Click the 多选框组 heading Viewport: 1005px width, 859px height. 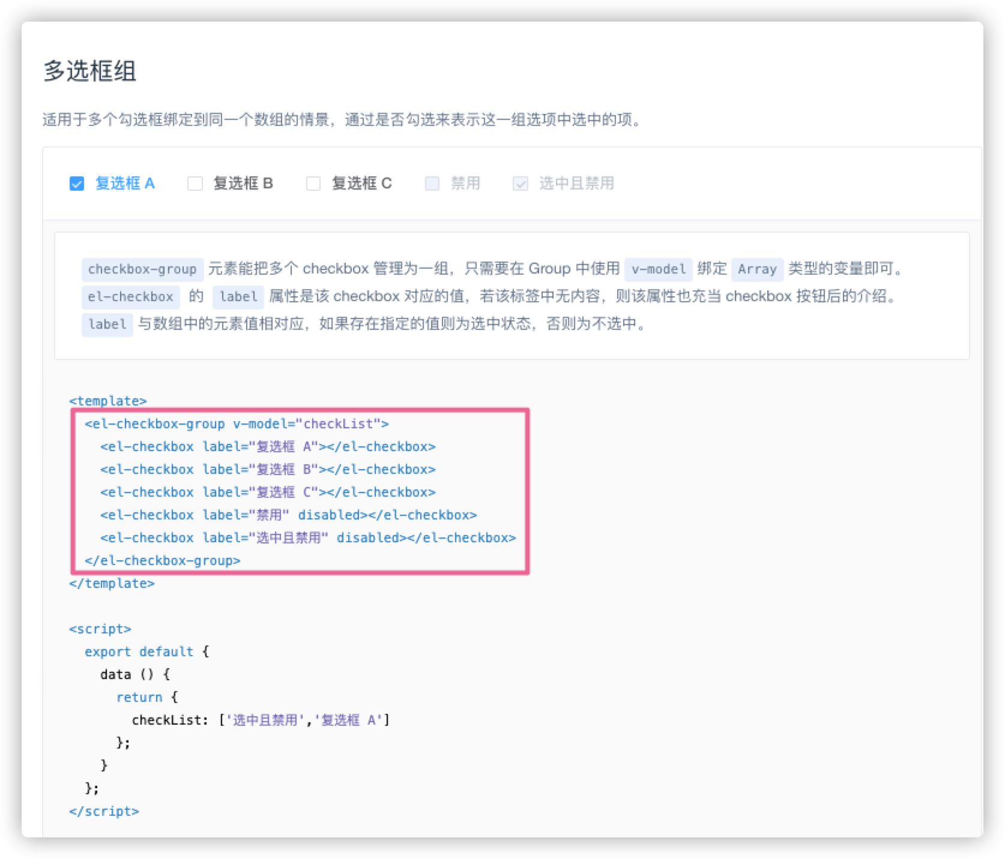tap(90, 71)
